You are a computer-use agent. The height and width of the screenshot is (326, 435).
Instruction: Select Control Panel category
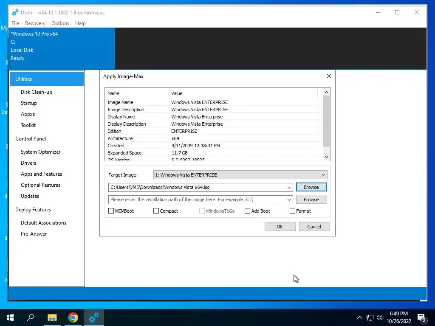click(x=31, y=139)
